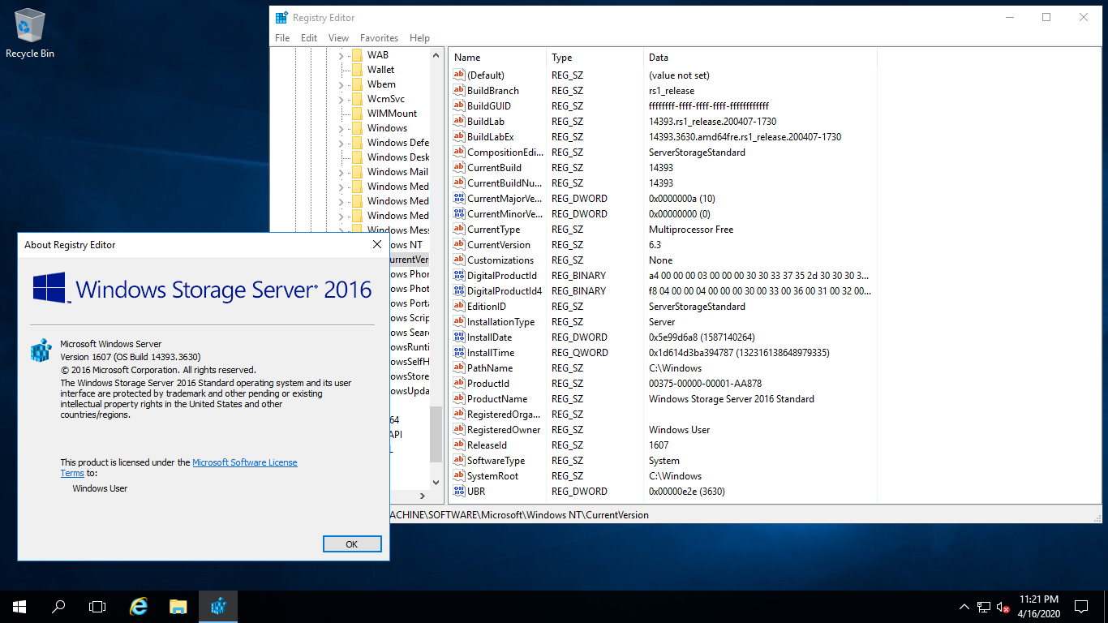Open the Recycle Bin desktop icon
This screenshot has width=1108, height=623.
(x=30, y=34)
